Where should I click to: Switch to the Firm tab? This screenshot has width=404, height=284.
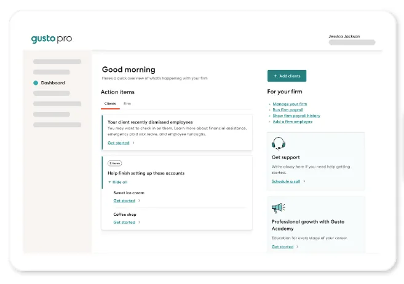point(127,104)
